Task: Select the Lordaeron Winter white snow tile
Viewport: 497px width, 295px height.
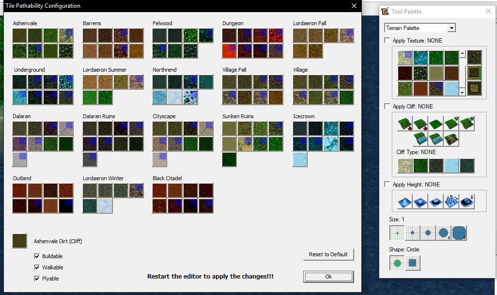Action: click(105, 206)
